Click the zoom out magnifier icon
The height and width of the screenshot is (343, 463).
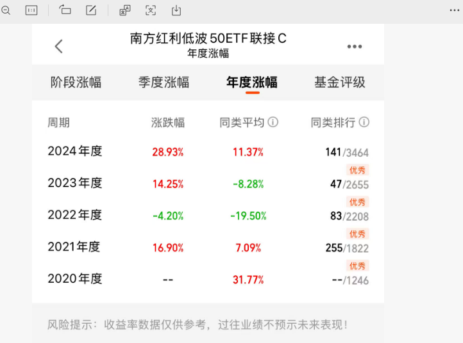click(6, 11)
